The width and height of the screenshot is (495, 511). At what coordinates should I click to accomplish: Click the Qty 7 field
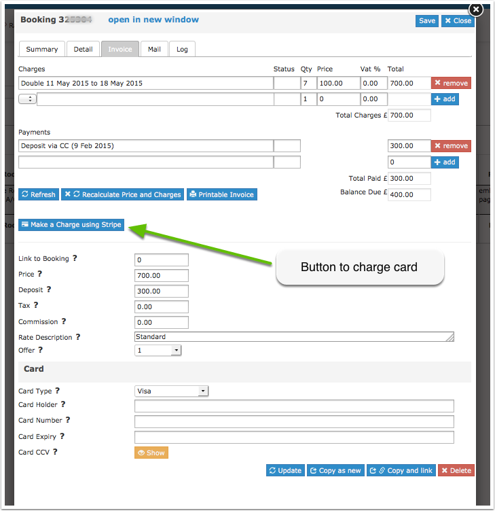point(309,83)
